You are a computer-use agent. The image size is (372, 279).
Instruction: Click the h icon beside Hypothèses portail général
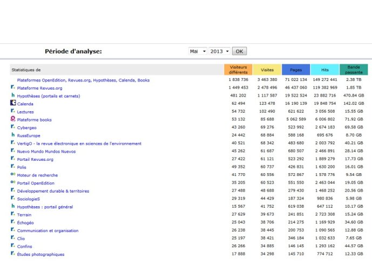click(13, 206)
